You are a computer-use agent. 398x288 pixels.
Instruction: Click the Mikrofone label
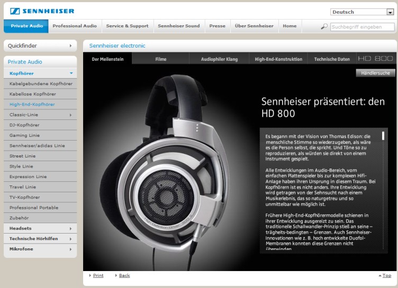[x=21, y=249]
